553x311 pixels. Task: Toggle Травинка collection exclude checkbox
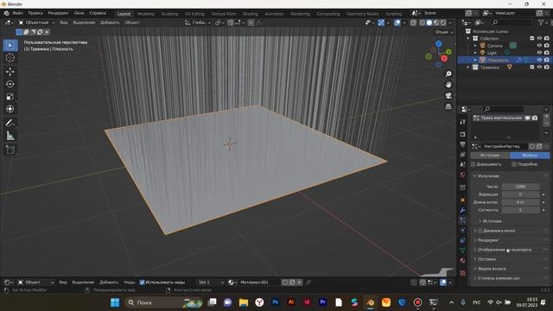coord(532,67)
